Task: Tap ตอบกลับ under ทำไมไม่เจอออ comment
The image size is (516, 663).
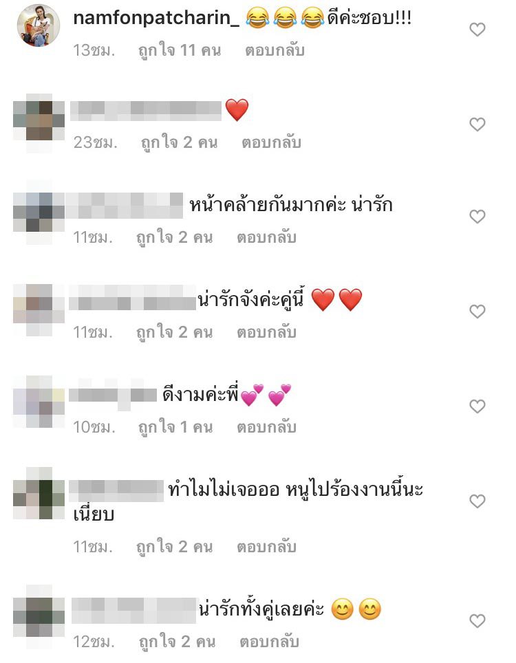Action: click(x=266, y=547)
